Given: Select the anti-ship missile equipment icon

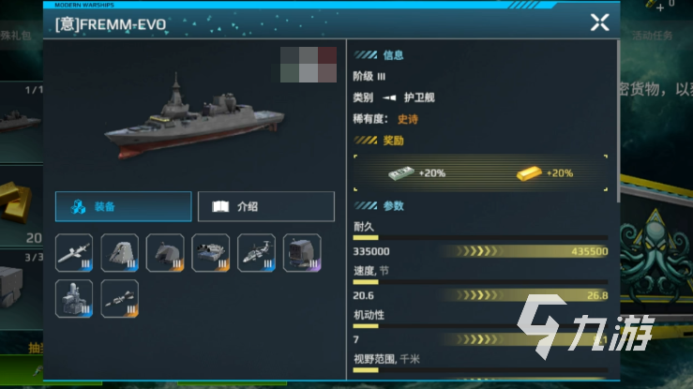Looking at the screenshot, I should coord(74,252).
